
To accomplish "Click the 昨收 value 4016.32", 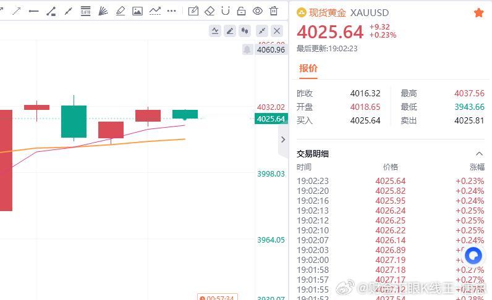I will [365, 93].
